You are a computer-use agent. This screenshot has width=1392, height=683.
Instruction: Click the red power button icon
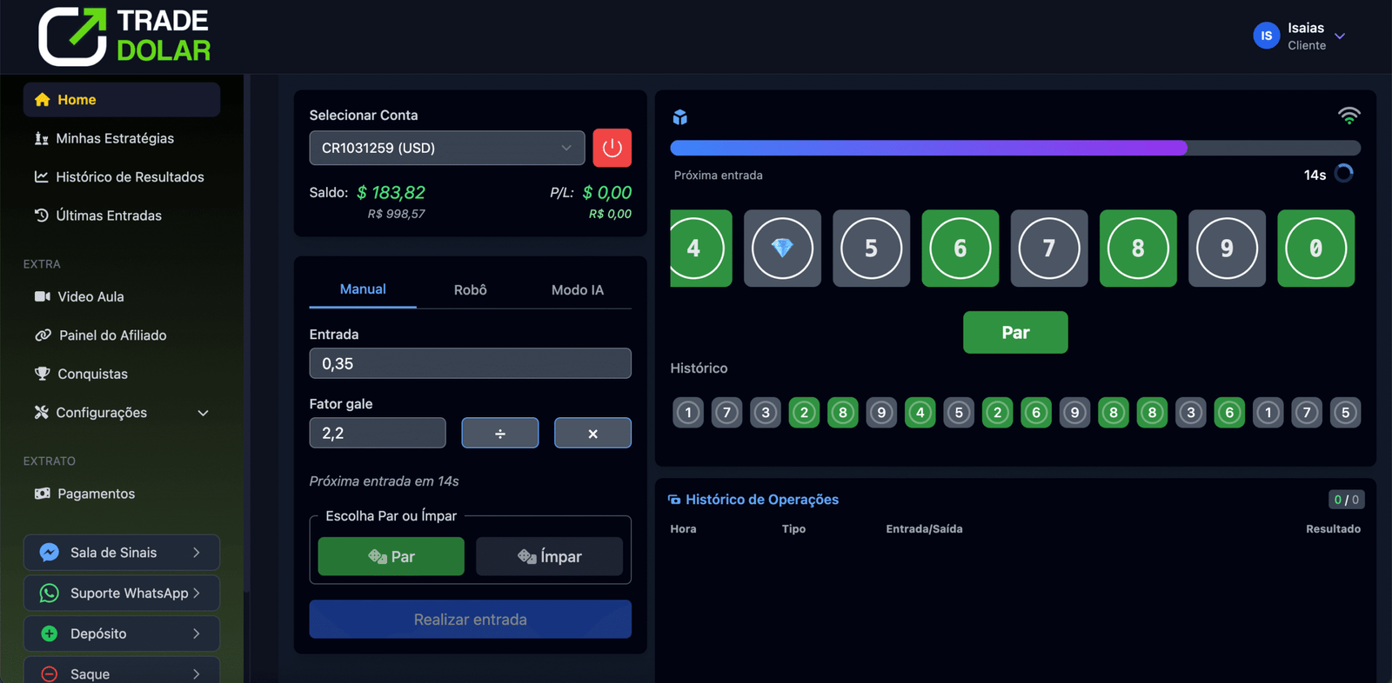(612, 148)
